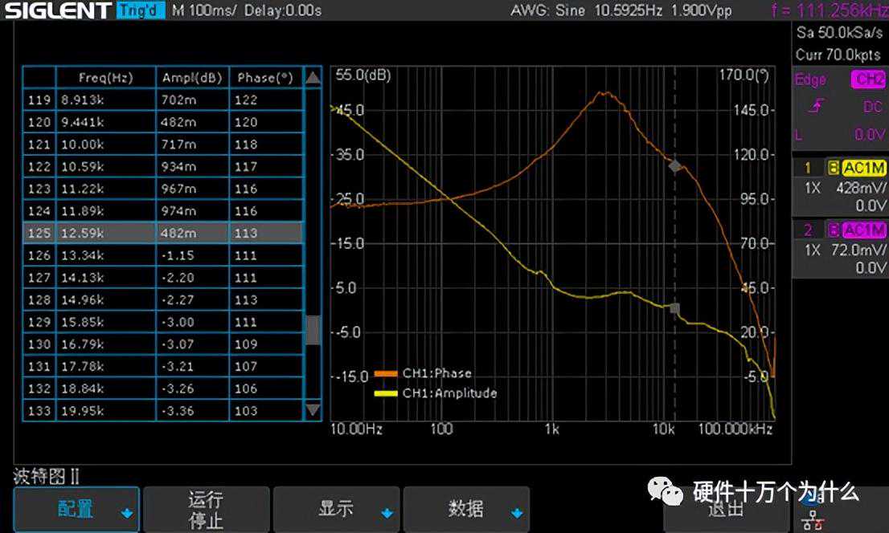Open the 配置 configuration dropdown

pos(76,510)
